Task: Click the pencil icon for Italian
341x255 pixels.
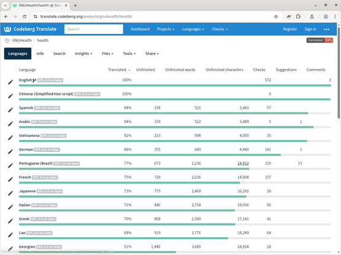Action: pyautogui.click(x=10, y=207)
